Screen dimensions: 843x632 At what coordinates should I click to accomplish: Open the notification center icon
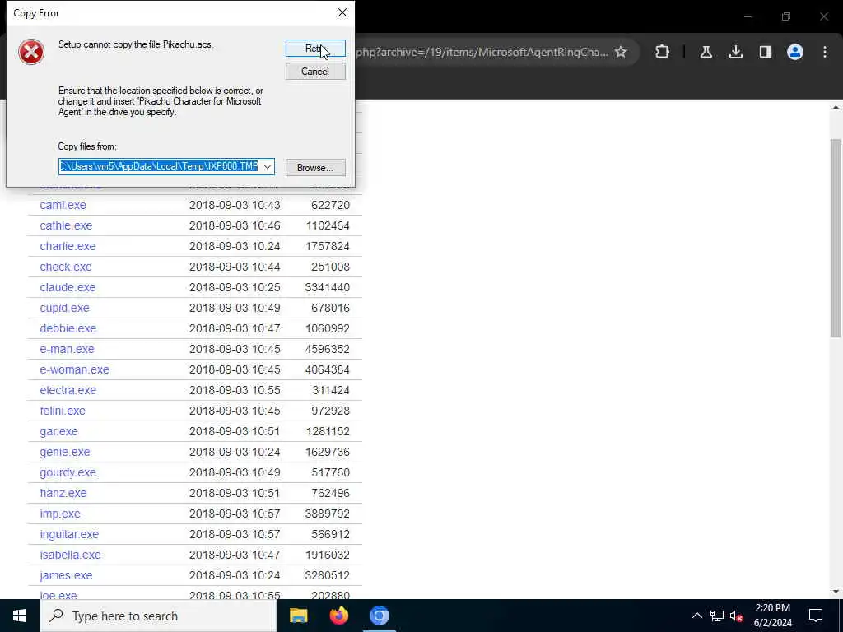(816, 616)
